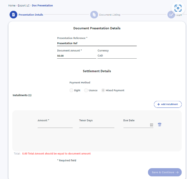Open the Presentation Details step label
The width and height of the screenshot is (187, 179).
[x=31, y=15]
